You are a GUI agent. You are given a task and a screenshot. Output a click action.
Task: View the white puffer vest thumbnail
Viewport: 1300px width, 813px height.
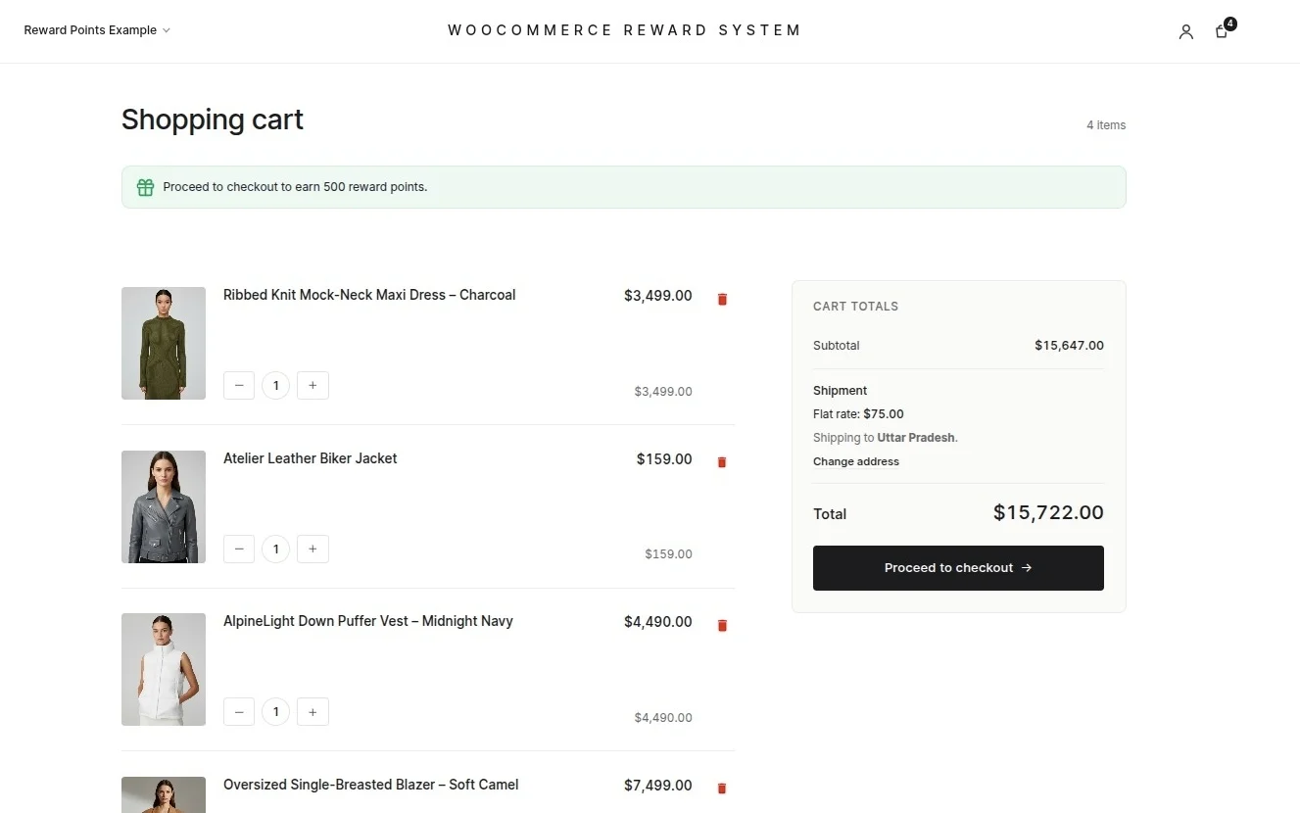pyautogui.click(x=164, y=669)
